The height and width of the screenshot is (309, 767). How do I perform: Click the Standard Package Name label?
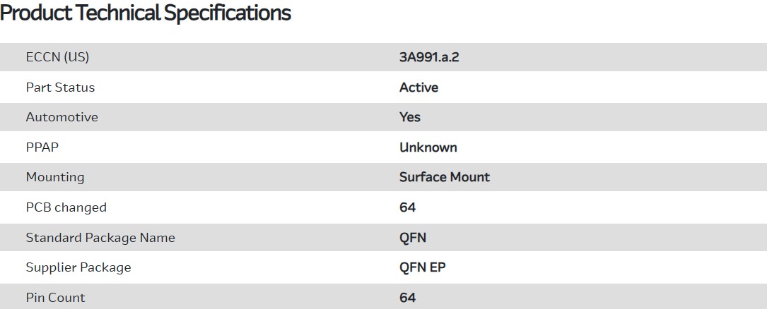pos(100,238)
